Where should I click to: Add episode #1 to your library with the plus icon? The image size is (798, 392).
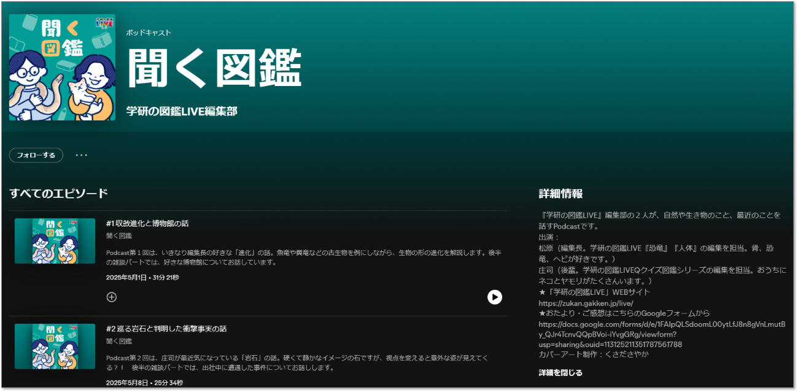point(112,297)
